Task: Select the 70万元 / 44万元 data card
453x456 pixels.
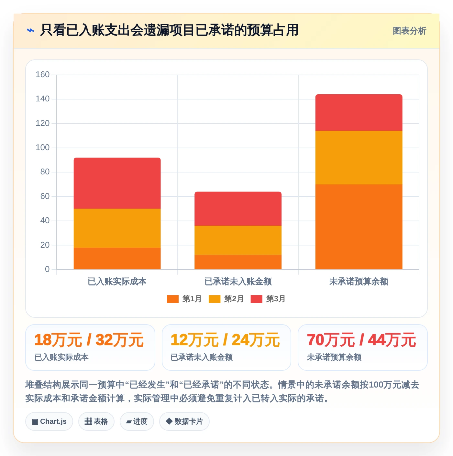Action: [x=363, y=347]
